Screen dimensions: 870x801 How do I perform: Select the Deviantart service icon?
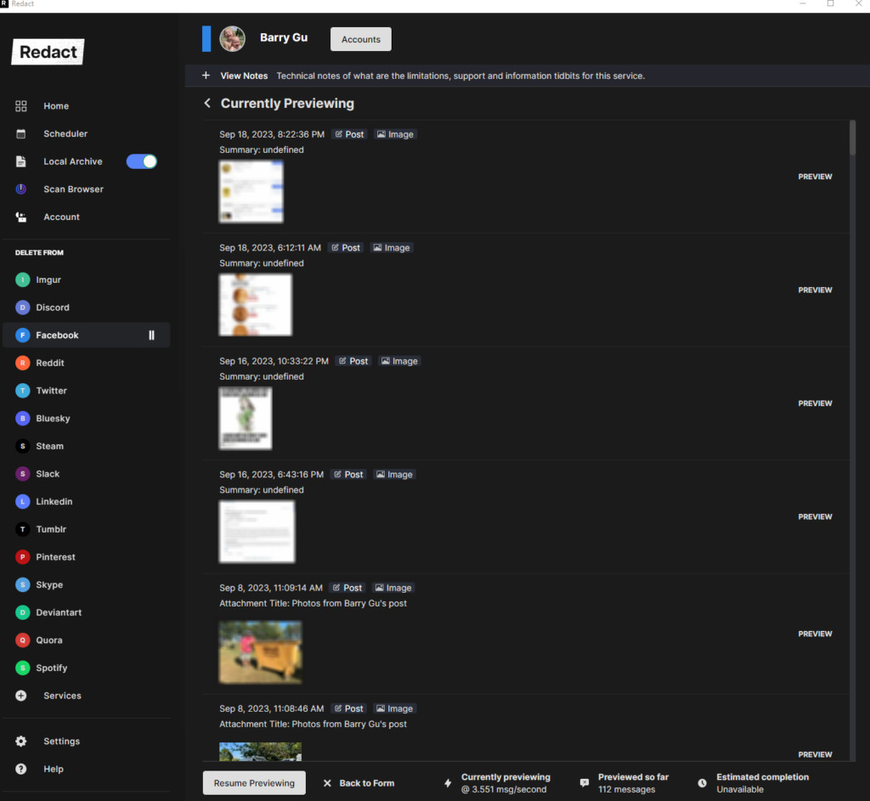23,612
